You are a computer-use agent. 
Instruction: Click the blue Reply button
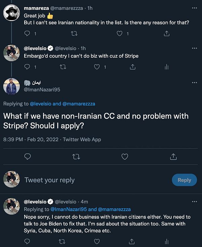click(184, 180)
